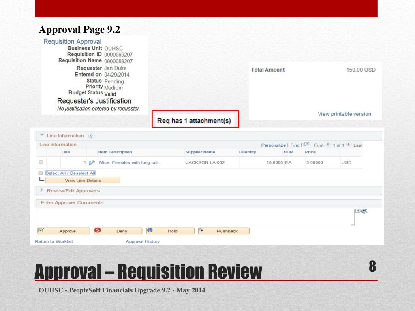The image size is (415, 311).
Task: Click the Deny button
Action: (x=118, y=231)
